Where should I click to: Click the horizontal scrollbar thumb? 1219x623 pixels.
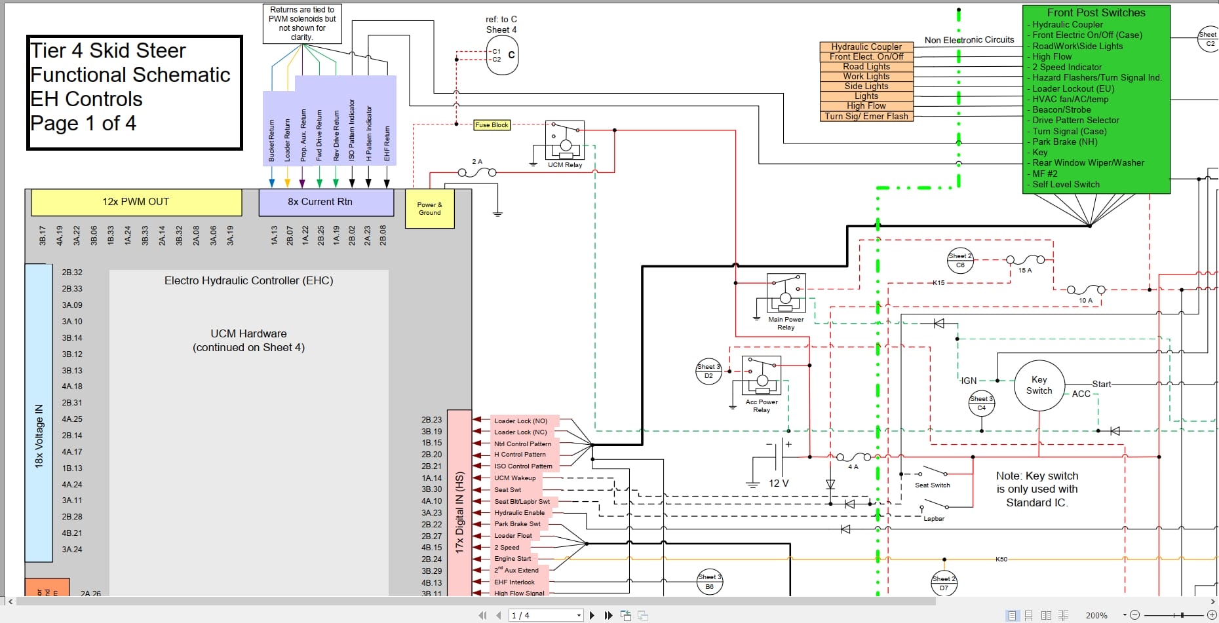475,601
